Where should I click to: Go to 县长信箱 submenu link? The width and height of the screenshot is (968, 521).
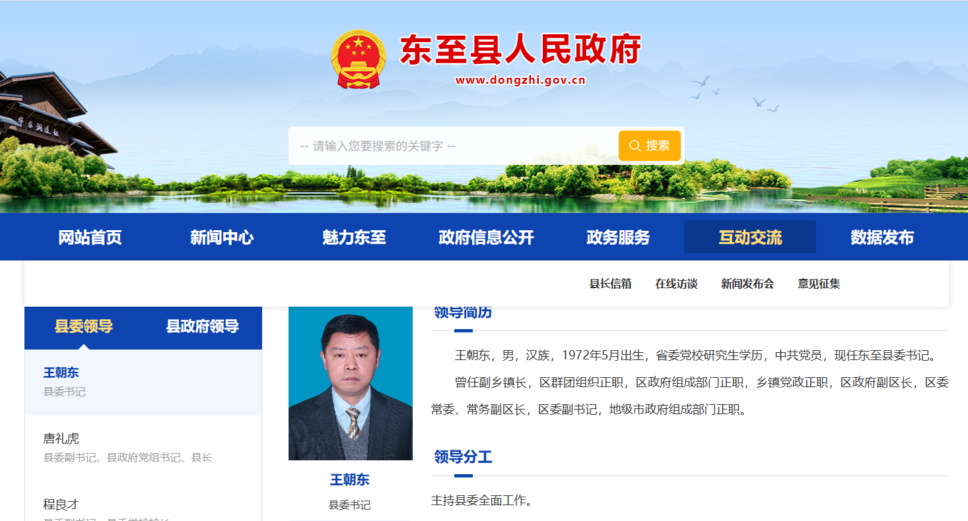click(x=610, y=284)
